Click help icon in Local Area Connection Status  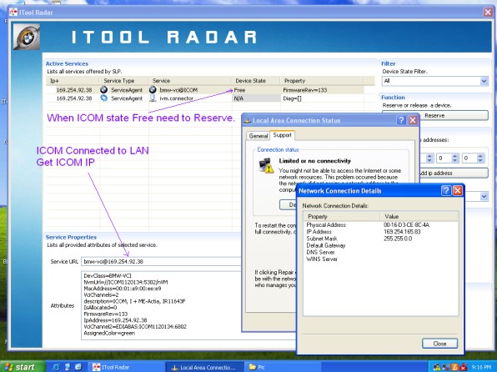pyautogui.click(x=401, y=120)
